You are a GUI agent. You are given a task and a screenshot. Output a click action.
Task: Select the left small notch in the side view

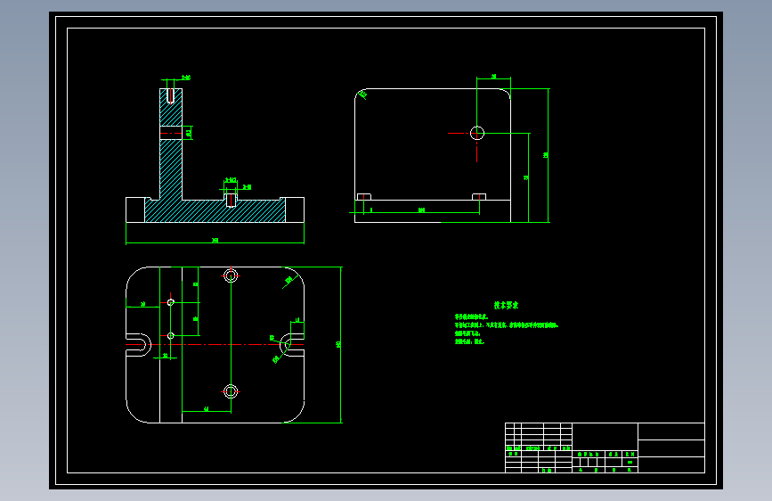coord(364,197)
